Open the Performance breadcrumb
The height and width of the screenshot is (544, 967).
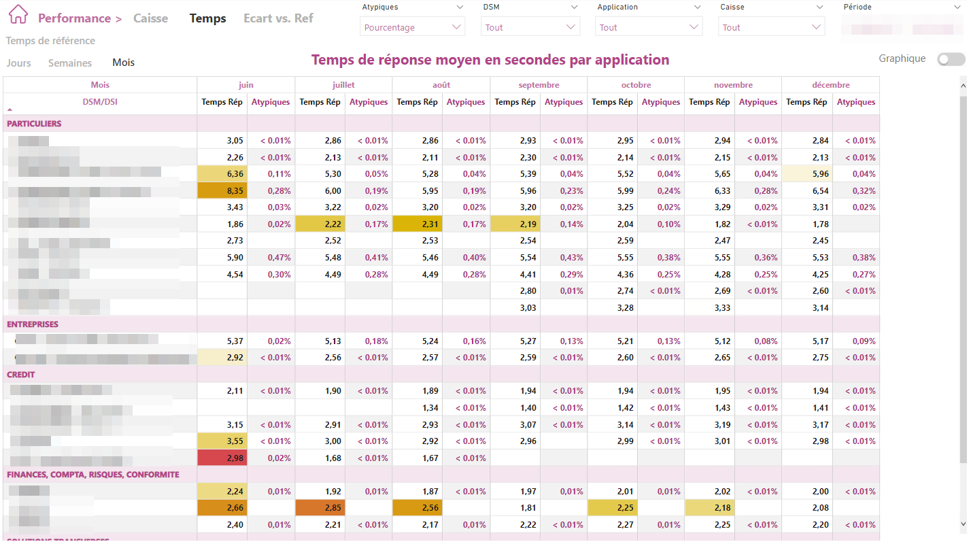(x=74, y=18)
